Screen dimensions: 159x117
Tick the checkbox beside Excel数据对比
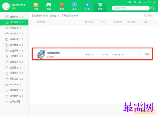[33, 54]
